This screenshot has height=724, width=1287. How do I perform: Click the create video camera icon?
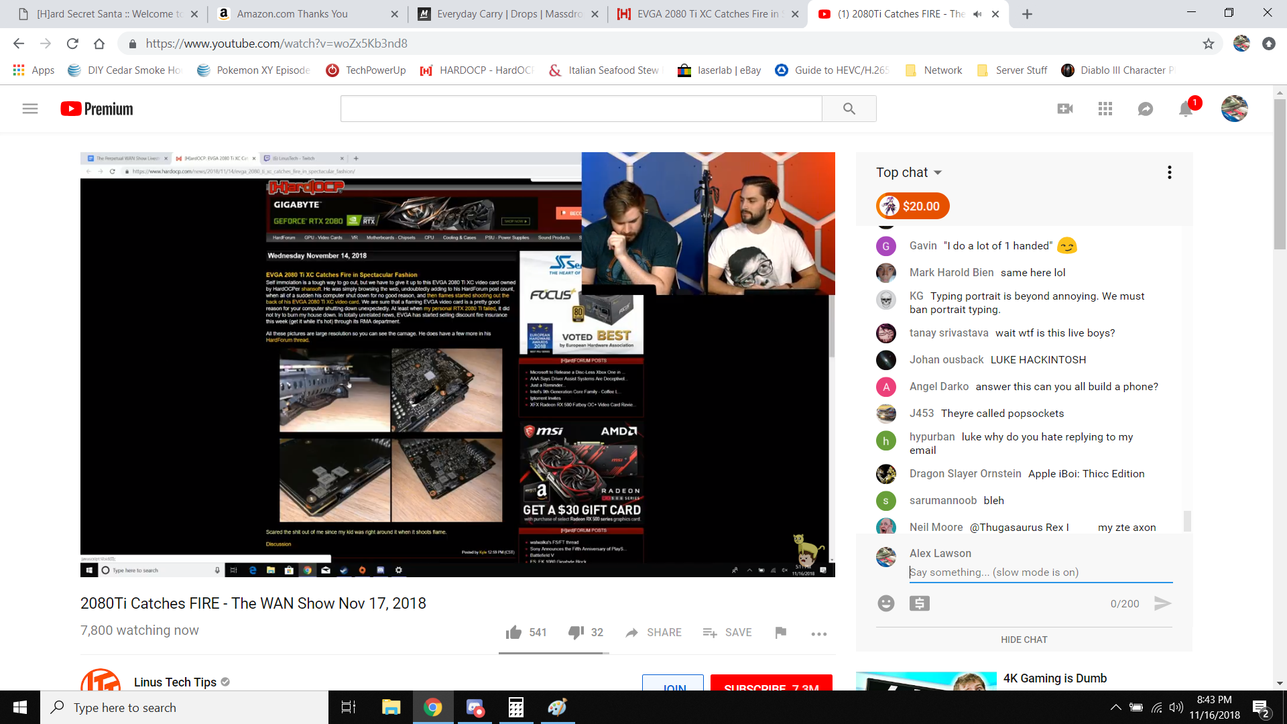coord(1065,109)
